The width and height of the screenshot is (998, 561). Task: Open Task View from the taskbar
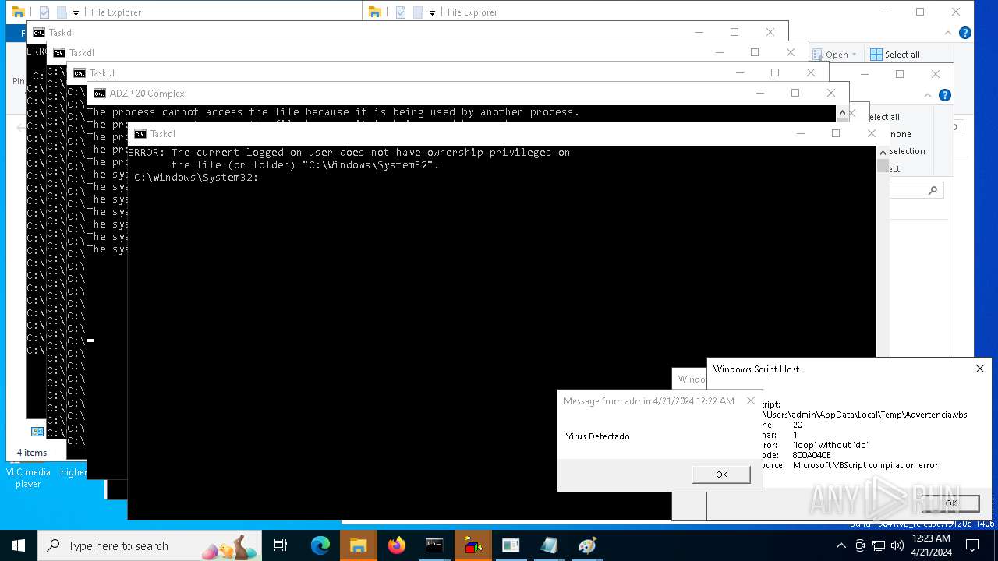tap(281, 545)
